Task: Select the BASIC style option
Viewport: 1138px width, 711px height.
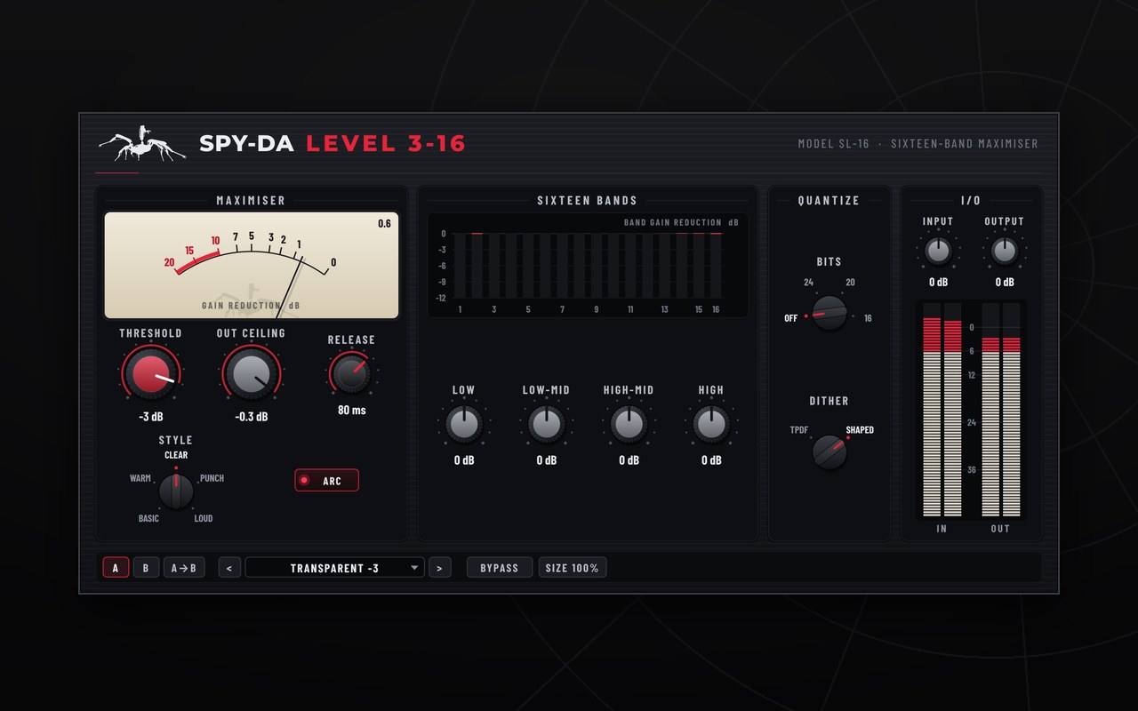Action: point(148,518)
